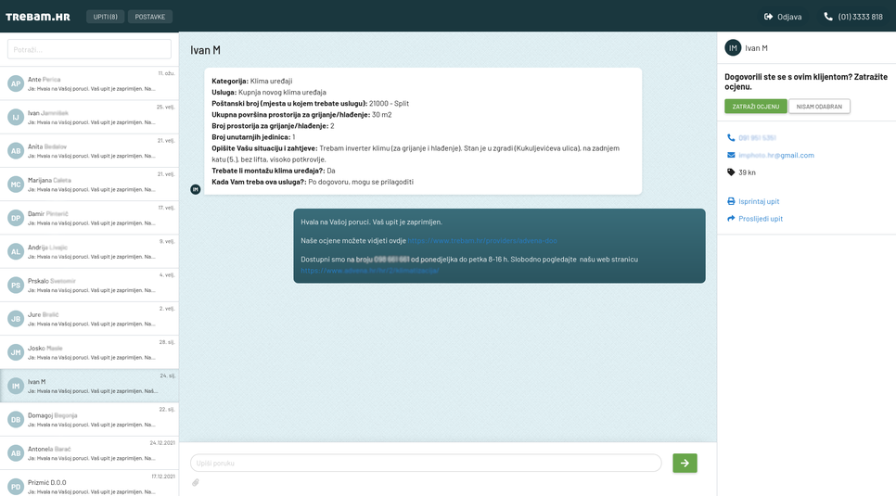
Task: Click the gmail.com email address link
Action: [x=776, y=155]
